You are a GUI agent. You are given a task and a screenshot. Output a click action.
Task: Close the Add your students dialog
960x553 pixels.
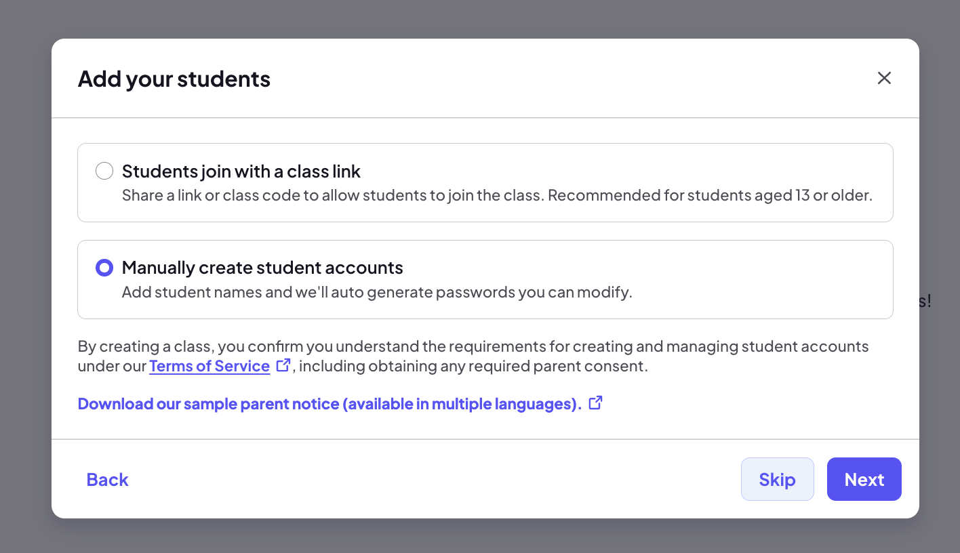point(884,78)
